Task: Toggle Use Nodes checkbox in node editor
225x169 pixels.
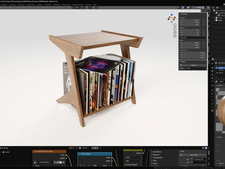Action: (0, 148)
